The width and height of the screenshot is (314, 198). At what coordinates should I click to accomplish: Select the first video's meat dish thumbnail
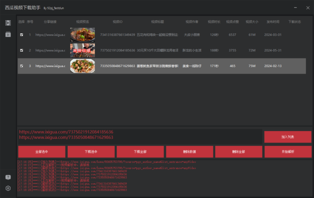click(82, 35)
